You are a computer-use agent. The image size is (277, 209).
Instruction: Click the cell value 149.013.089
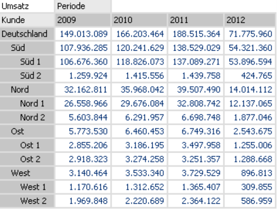tap(83, 34)
